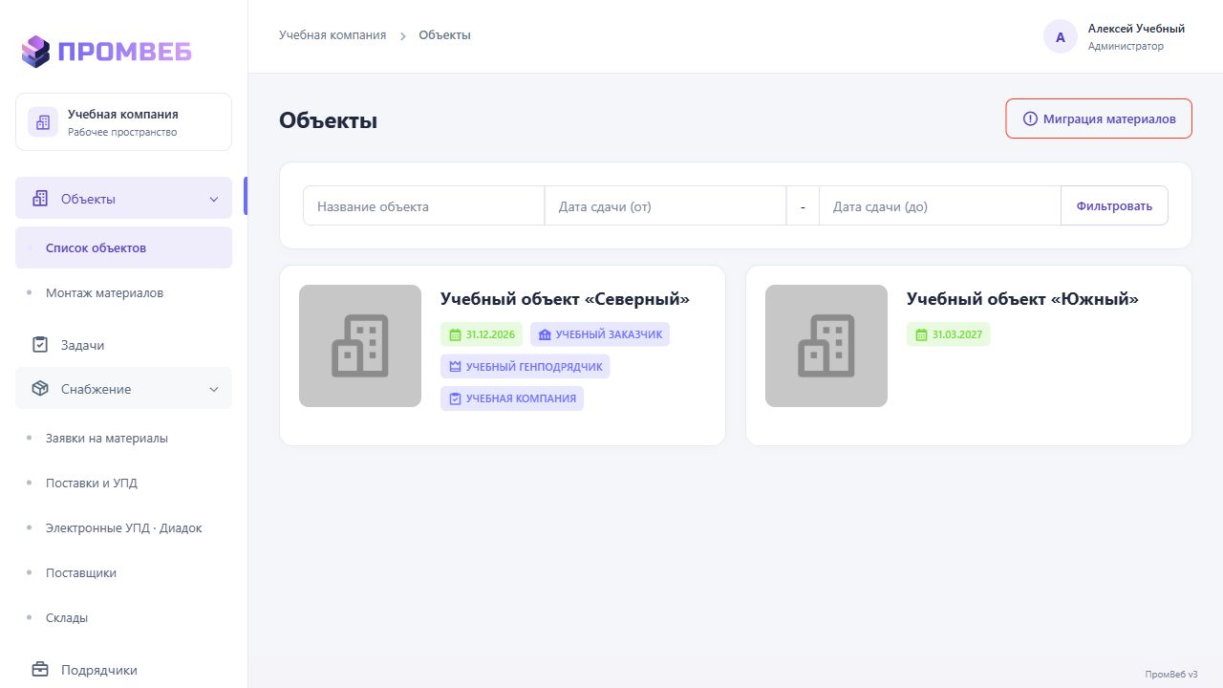Open the Подрядчики menu item
This screenshot has width=1223, height=688.
click(x=123, y=670)
